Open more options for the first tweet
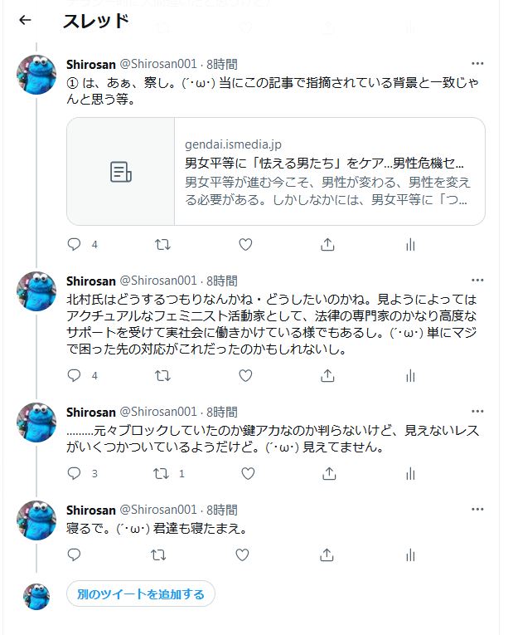This screenshot has height=635, width=513. pos(477,63)
